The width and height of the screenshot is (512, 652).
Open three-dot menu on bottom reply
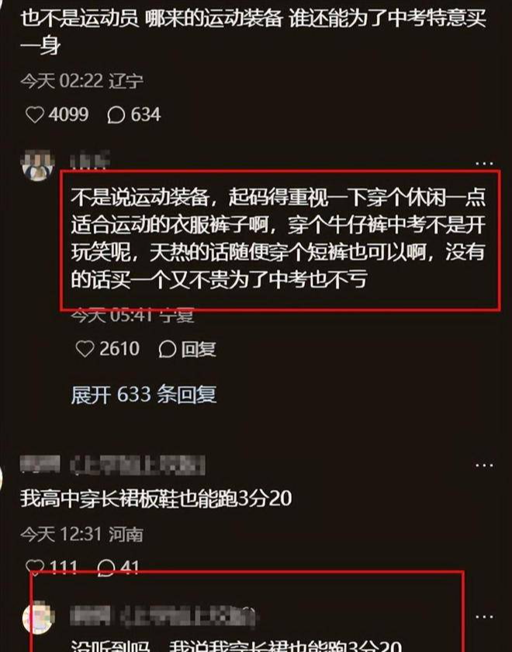point(484,616)
